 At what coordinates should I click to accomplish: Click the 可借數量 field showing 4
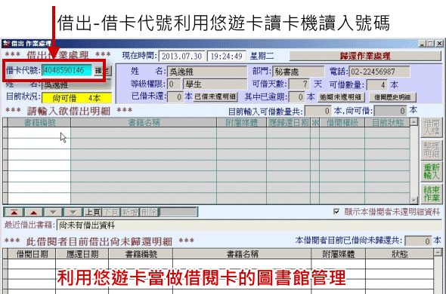[377, 84]
